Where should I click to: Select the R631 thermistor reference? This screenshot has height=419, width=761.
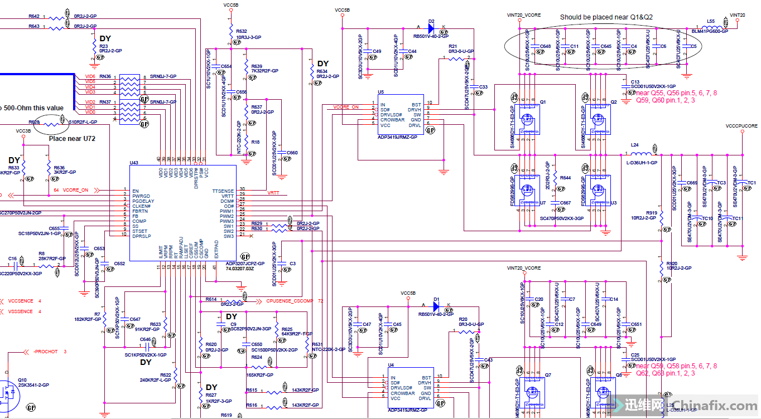click(x=317, y=344)
